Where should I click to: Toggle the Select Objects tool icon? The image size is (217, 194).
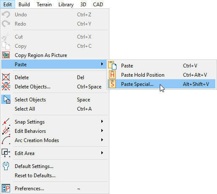[6, 99]
